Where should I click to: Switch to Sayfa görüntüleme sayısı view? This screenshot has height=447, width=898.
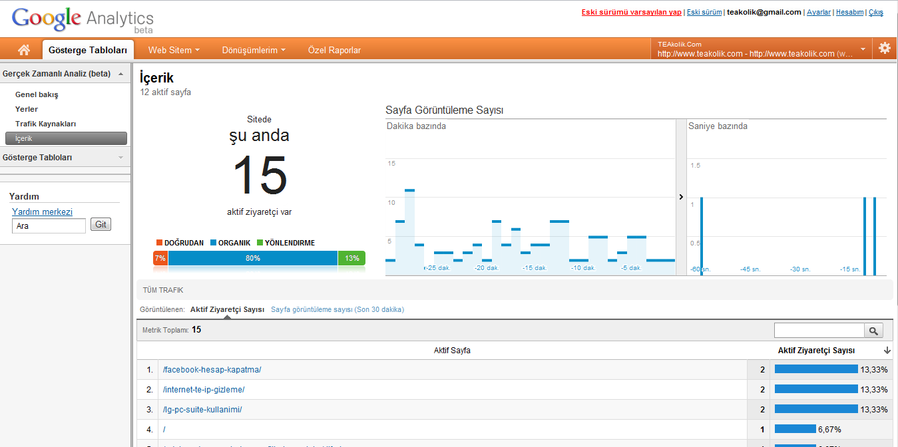[337, 309]
